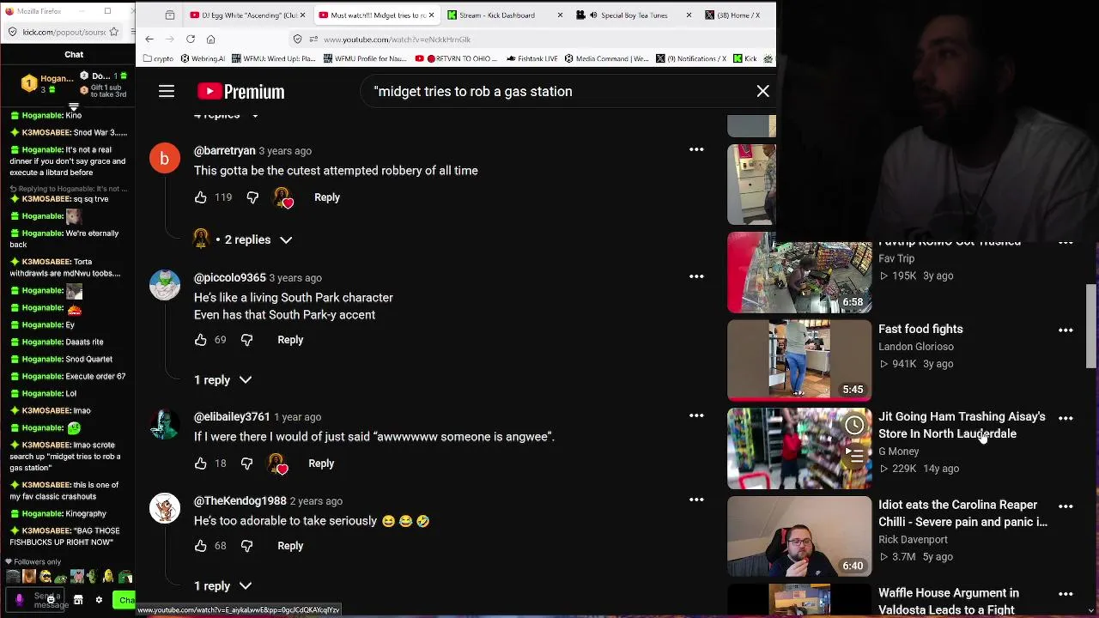Like the @piccolo9365 South Park comment
This screenshot has width=1099, height=618.
click(200, 340)
